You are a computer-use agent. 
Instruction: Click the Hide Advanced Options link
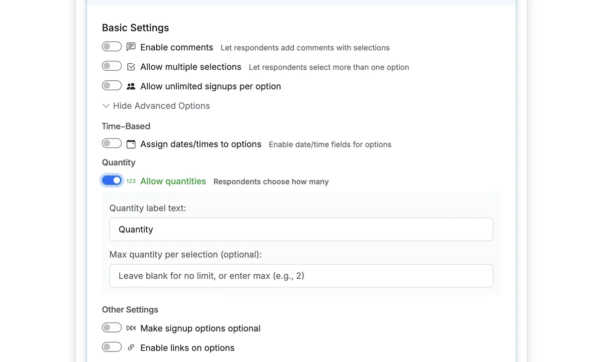coord(161,105)
